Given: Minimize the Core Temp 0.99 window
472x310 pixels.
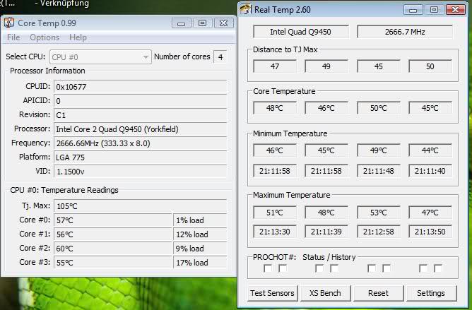Looking at the screenshot, I should coord(183,23).
